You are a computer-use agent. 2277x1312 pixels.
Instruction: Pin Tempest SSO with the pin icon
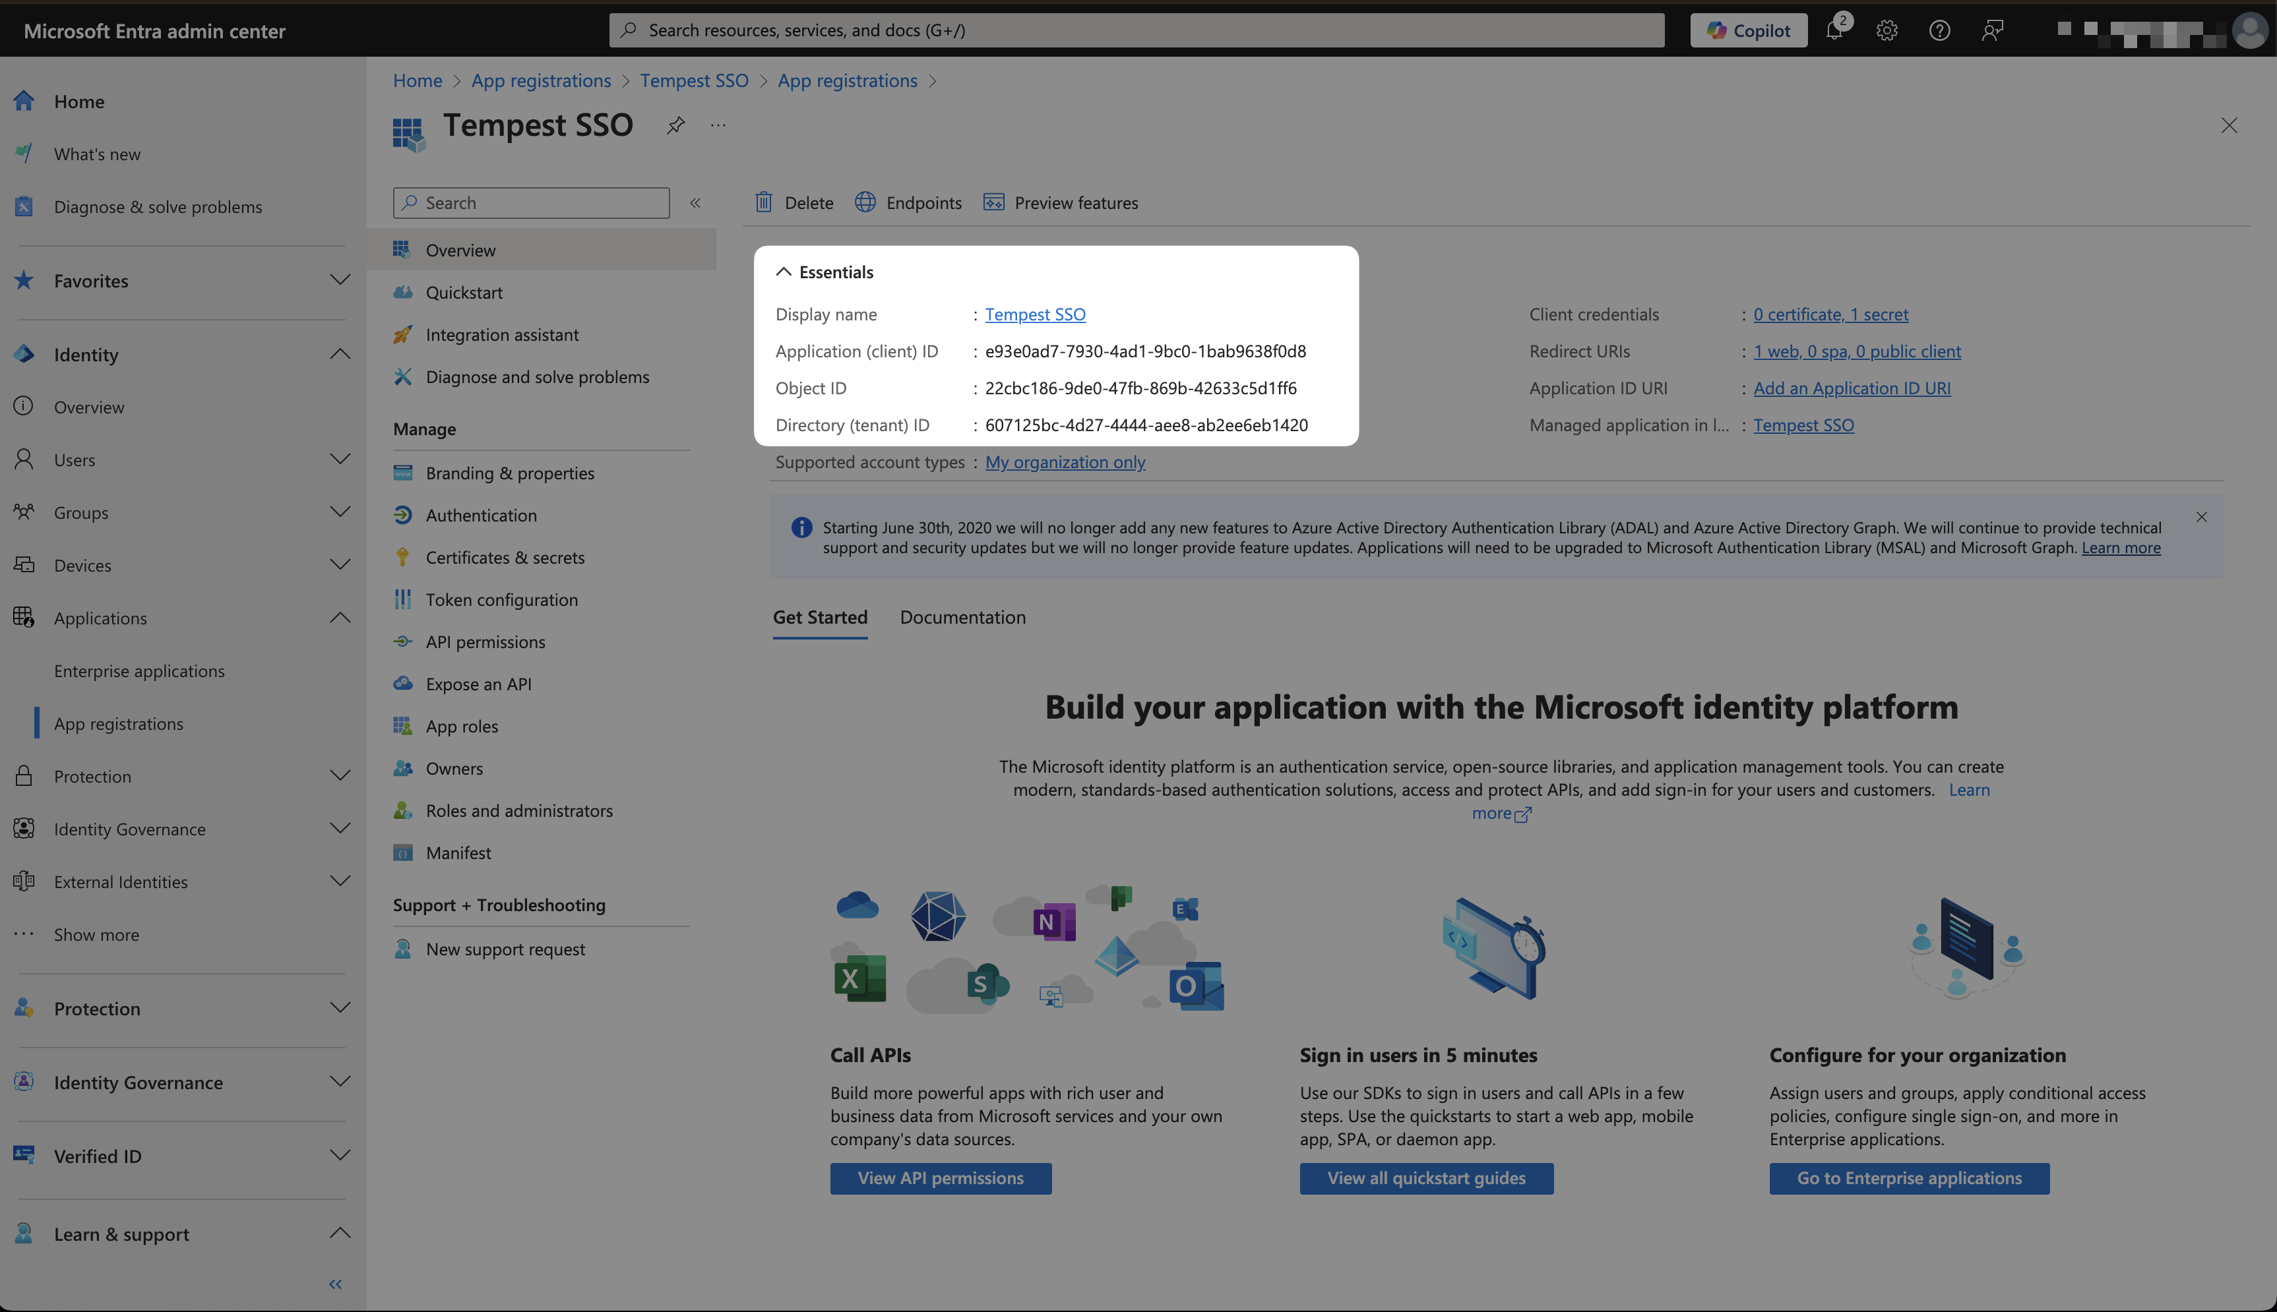675,125
